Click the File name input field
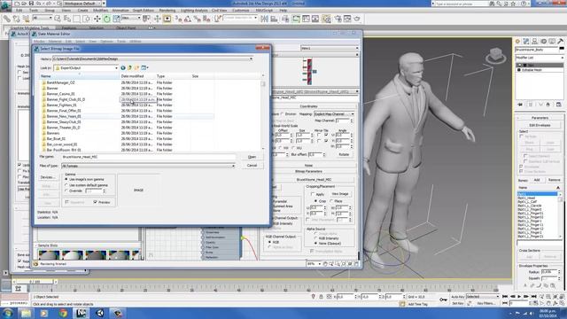567x319 pixels. coord(148,157)
